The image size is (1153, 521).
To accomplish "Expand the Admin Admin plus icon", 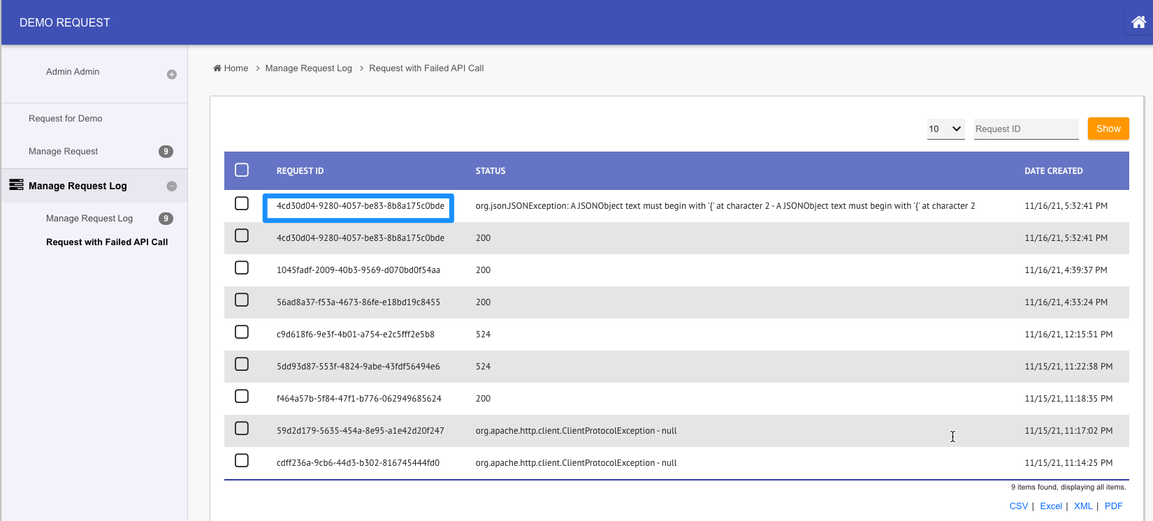I will pyautogui.click(x=172, y=75).
